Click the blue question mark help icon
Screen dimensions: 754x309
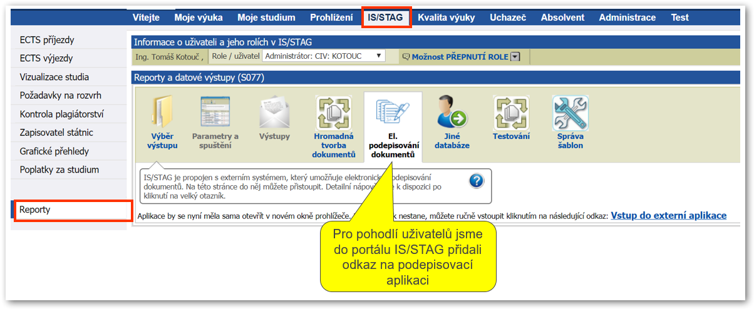[477, 181]
